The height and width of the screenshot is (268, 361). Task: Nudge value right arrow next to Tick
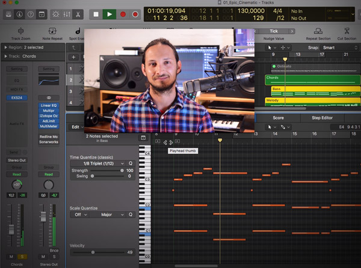coord(292,31)
